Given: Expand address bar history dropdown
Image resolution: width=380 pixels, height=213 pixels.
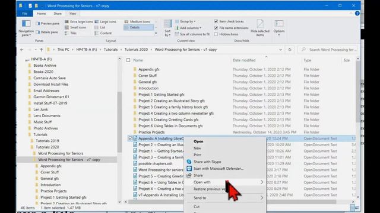Looking at the screenshot, I should [280, 50].
